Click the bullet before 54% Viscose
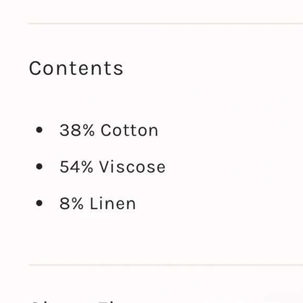The image size is (303, 303). click(x=39, y=166)
